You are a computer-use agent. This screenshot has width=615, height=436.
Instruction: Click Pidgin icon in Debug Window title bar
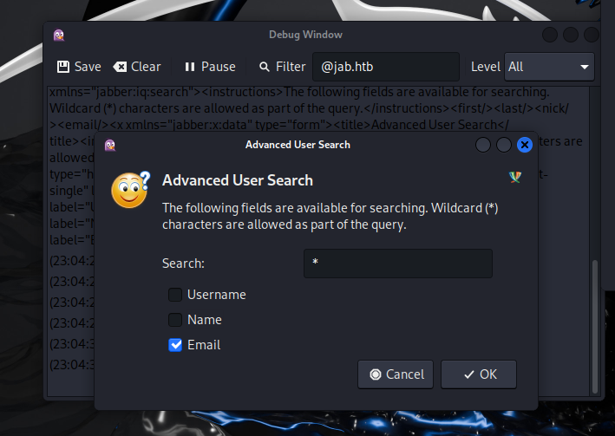point(59,35)
